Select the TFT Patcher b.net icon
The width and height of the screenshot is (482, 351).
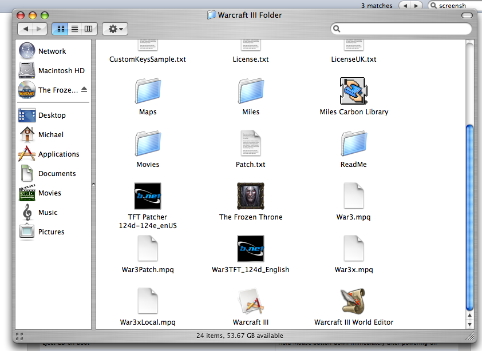click(148, 196)
